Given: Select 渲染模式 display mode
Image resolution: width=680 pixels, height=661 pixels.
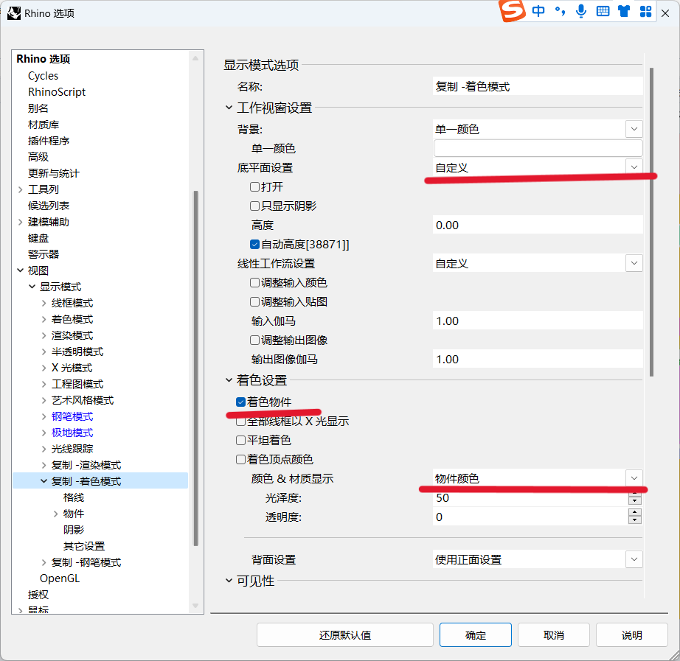Looking at the screenshot, I should 72,335.
